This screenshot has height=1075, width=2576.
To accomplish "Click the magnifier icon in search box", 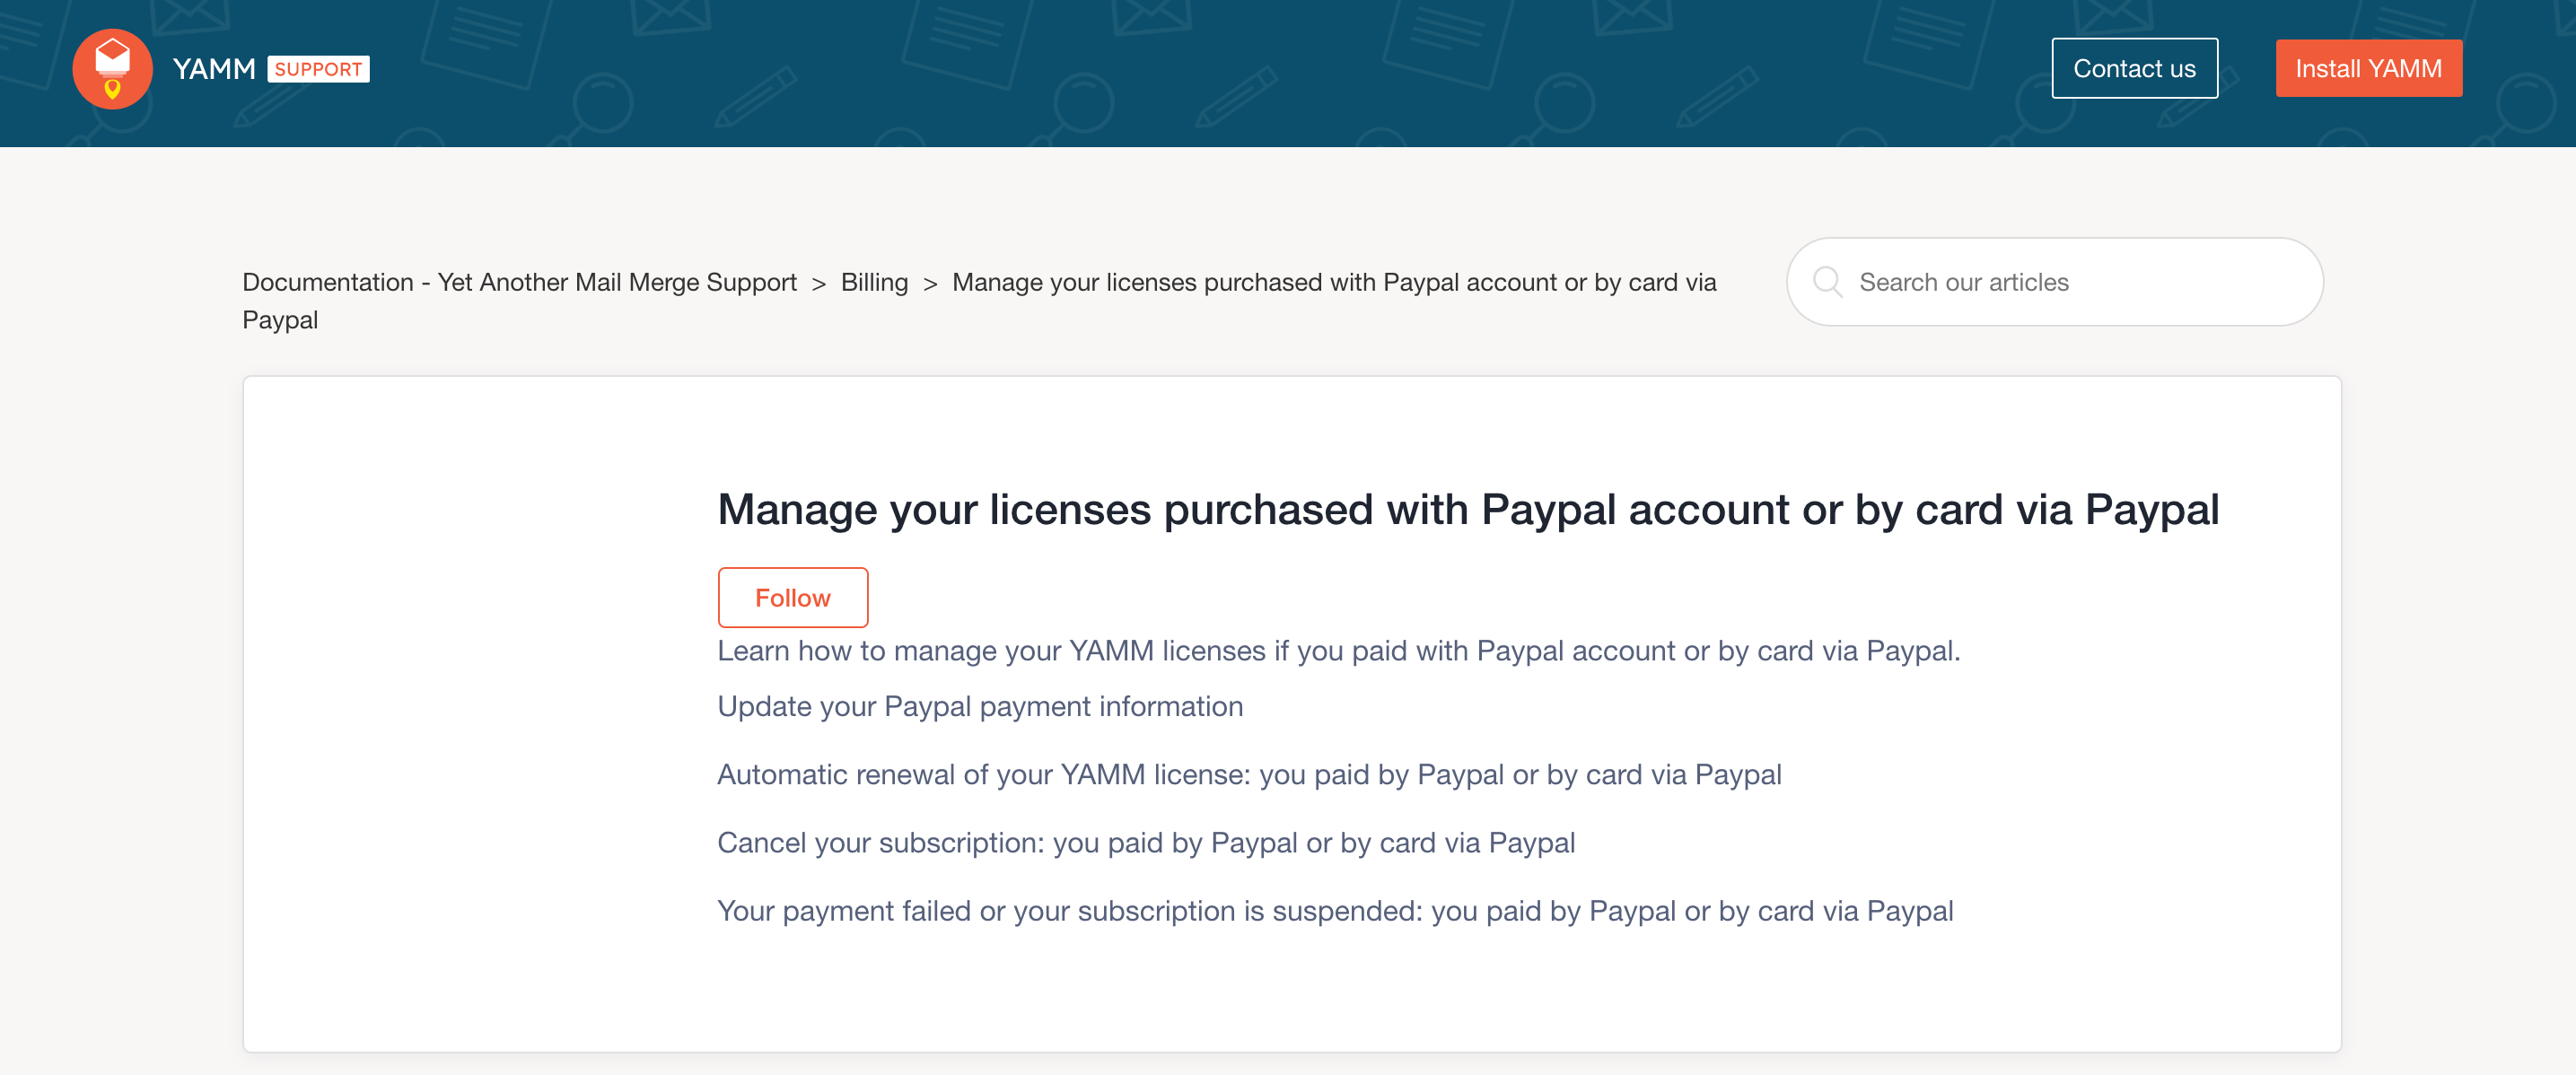I will point(1827,282).
